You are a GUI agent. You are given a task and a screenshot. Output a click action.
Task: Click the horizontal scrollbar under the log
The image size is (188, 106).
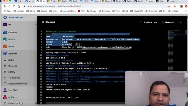pos(85,103)
